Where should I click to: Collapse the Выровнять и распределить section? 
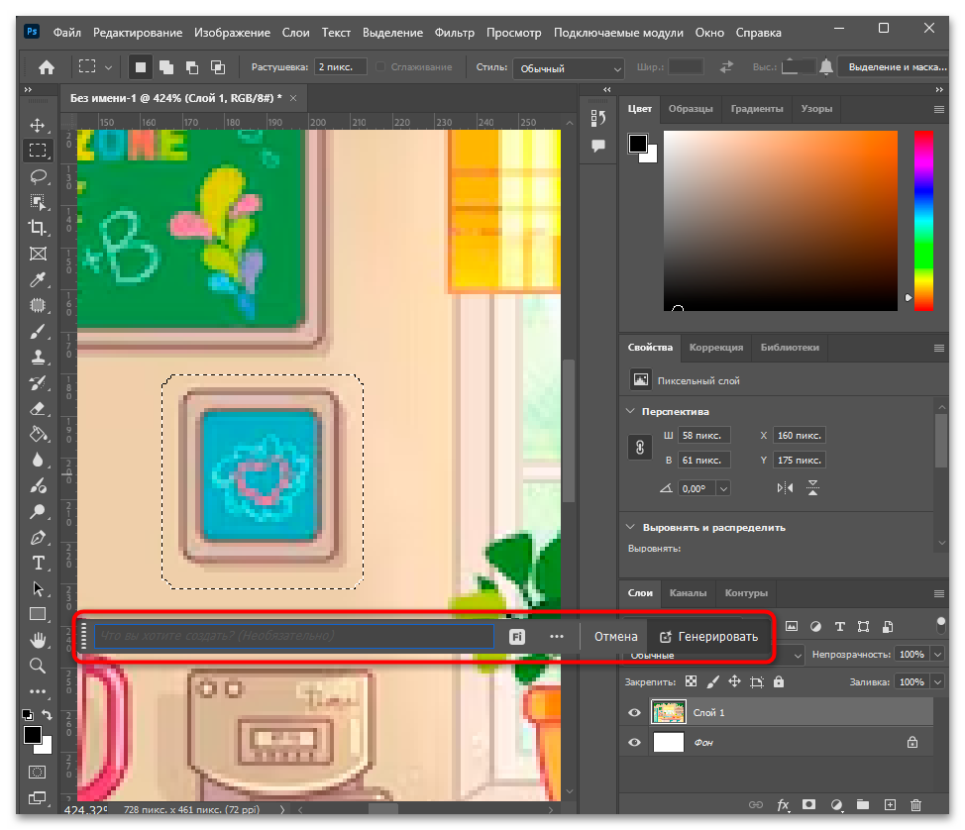point(630,527)
